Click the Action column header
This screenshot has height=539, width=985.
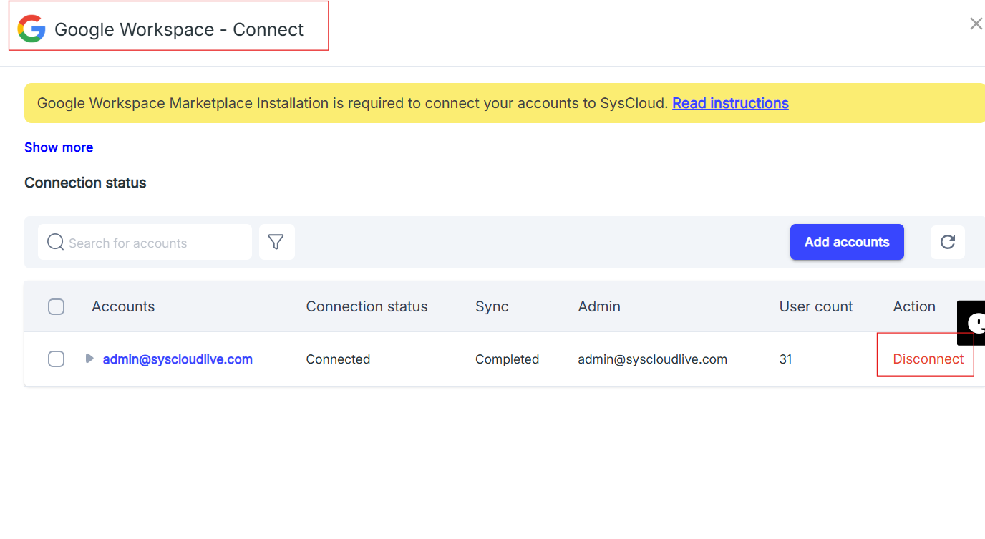coord(914,306)
